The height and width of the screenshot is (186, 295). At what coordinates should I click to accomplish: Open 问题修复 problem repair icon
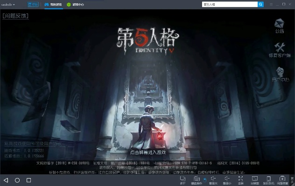(x=282, y=180)
